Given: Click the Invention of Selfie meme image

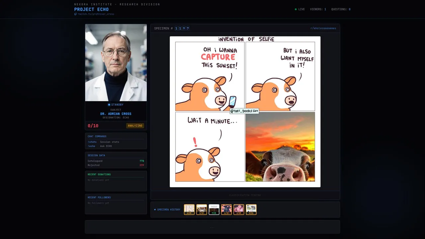Looking at the screenshot, I should (245, 112).
